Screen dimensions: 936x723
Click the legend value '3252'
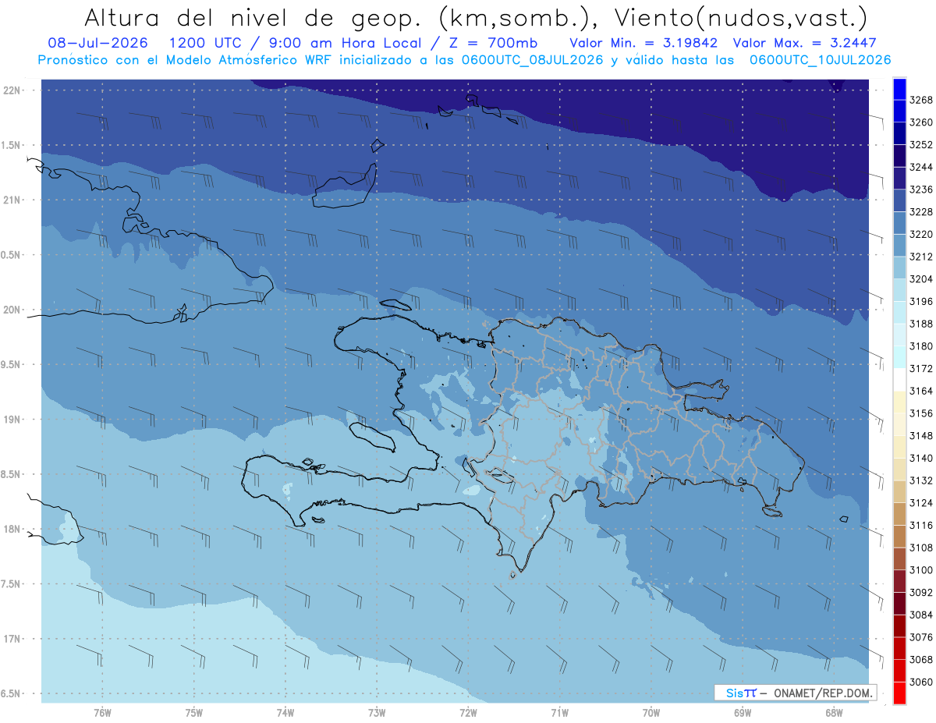pos(921,145)
